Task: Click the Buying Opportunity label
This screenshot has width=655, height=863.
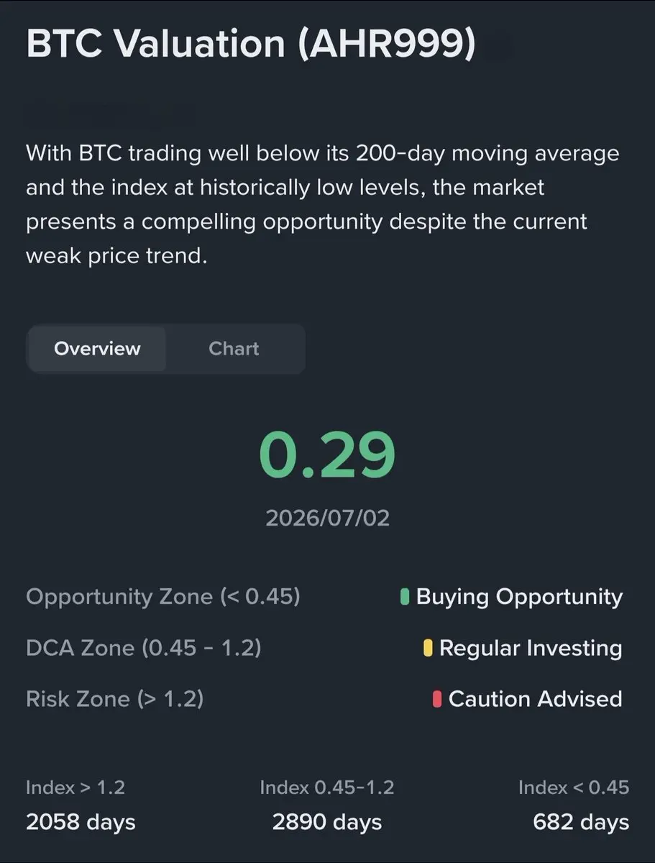Action: (519, 597)
